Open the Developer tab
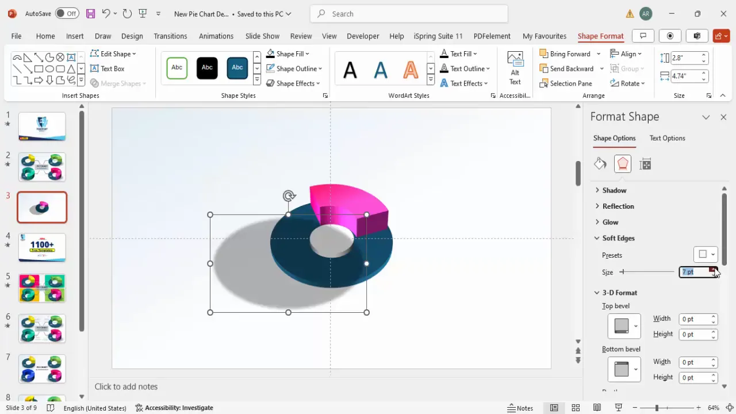Screen dimensions: 736x414 (363, 36)
